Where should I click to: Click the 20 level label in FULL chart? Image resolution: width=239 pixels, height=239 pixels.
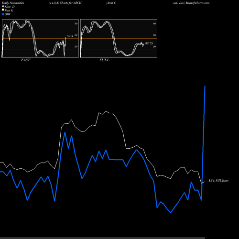tap(154, 46)
